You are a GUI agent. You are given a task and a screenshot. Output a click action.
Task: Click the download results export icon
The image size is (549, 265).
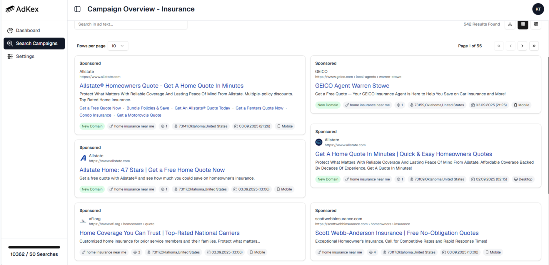point(510,24)
